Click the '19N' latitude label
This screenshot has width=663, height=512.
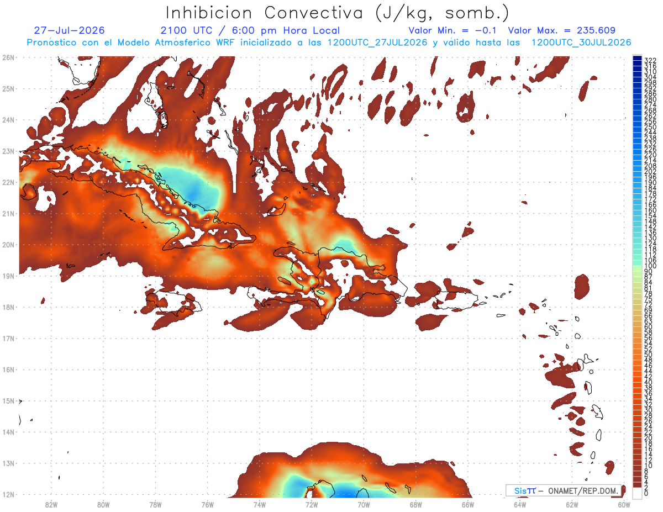[x=8, y=276]
